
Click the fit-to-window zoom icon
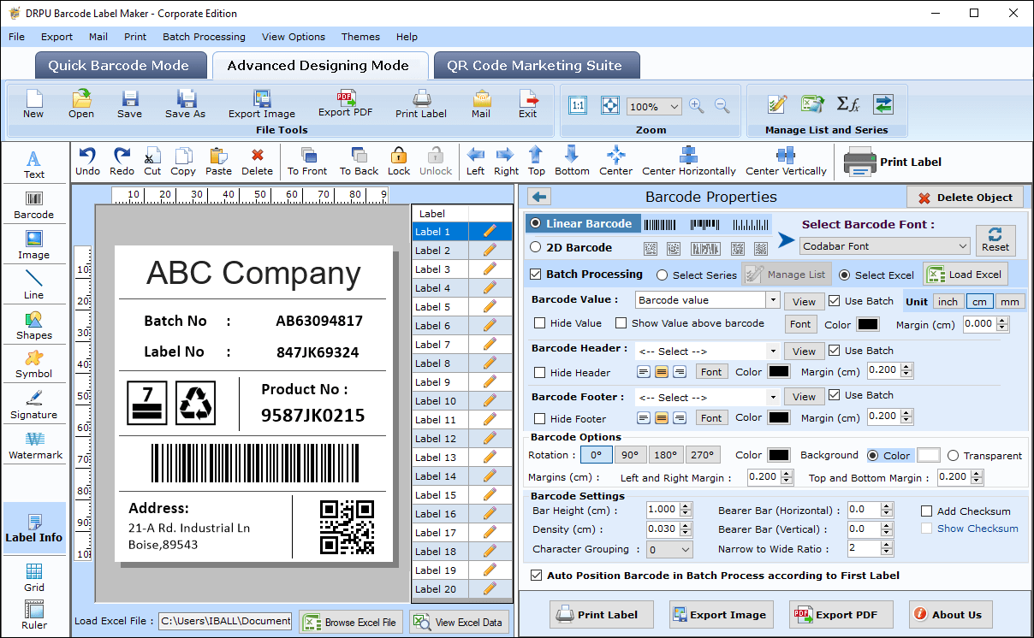coord(609,105)
